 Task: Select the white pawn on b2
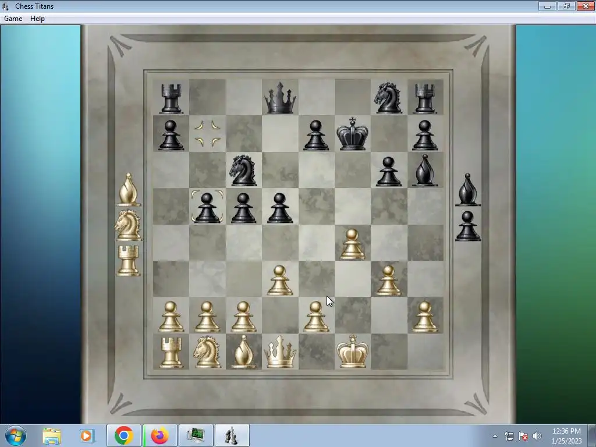(x=207, y=317)
